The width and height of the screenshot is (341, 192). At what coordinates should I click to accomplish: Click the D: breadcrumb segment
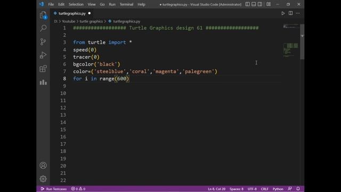[56, 21]
